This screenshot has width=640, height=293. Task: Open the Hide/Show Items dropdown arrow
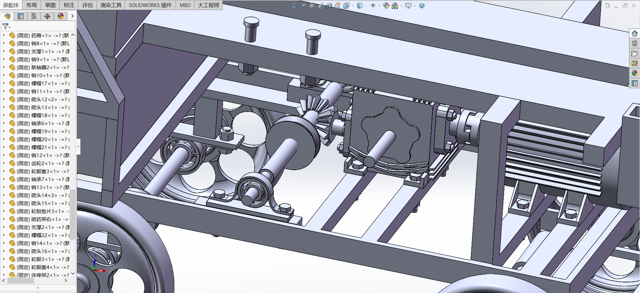379,6
